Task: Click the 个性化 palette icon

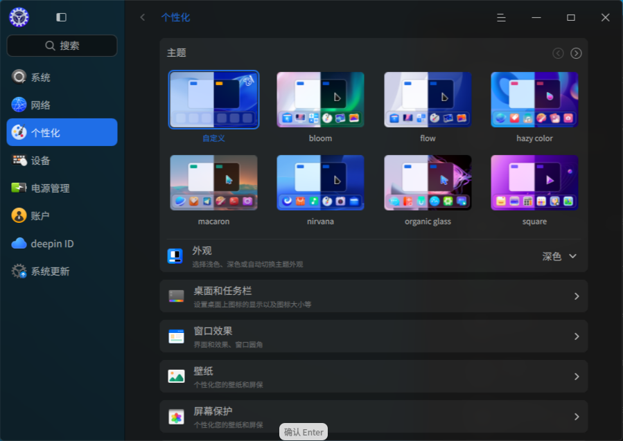Action: tap(19, 133)
